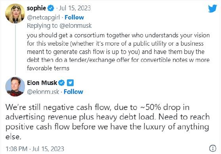The image size is (221, 154).
Task: Follow the @netcapgirl account
Action: (x=74, y=17)
